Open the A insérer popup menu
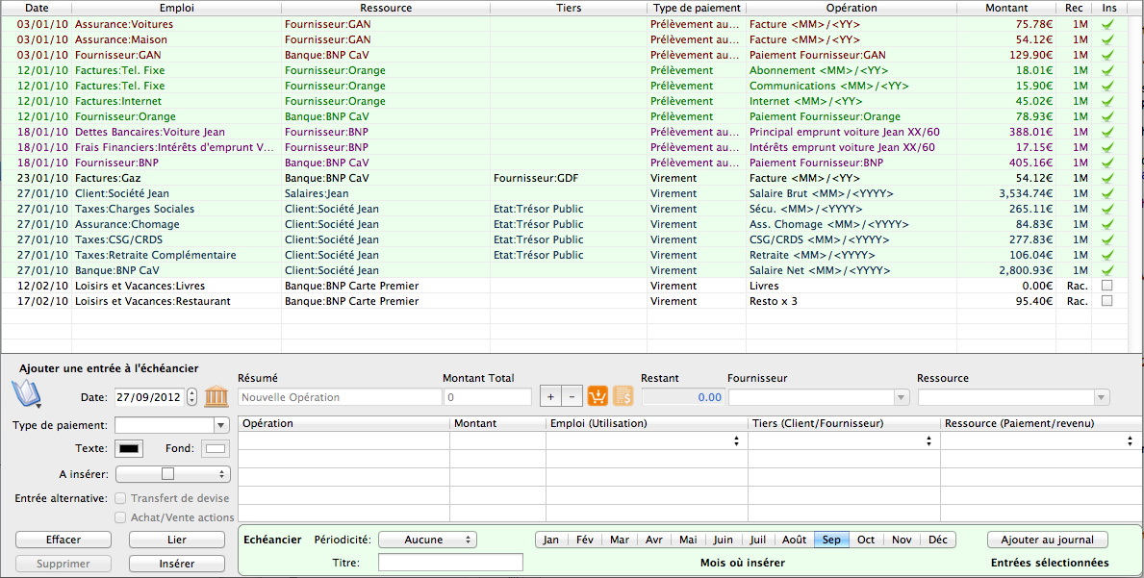1144x578 pixels. click(x=173, y=474)
